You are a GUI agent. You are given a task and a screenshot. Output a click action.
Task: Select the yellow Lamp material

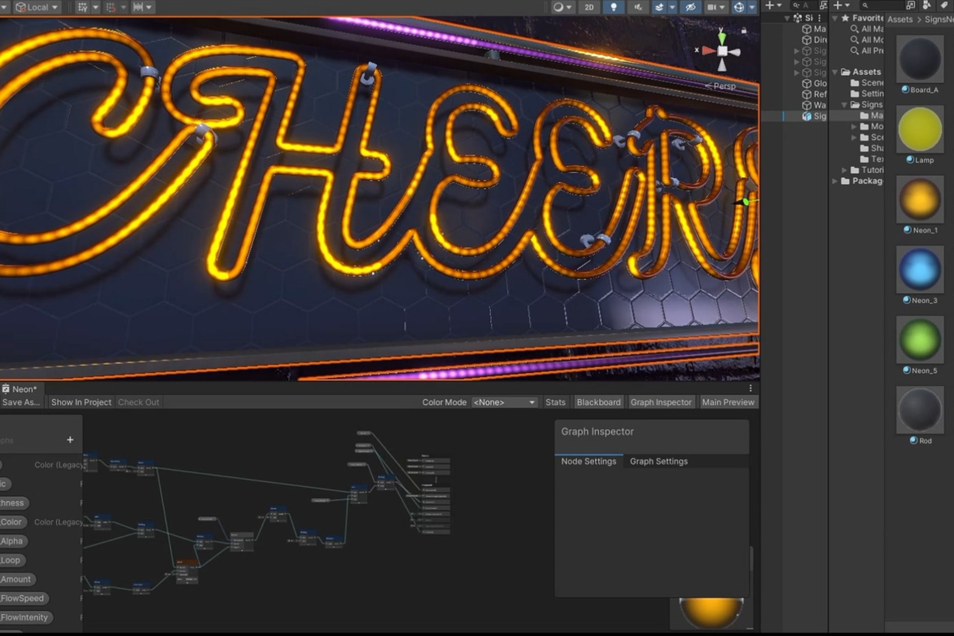pos(920,130)
